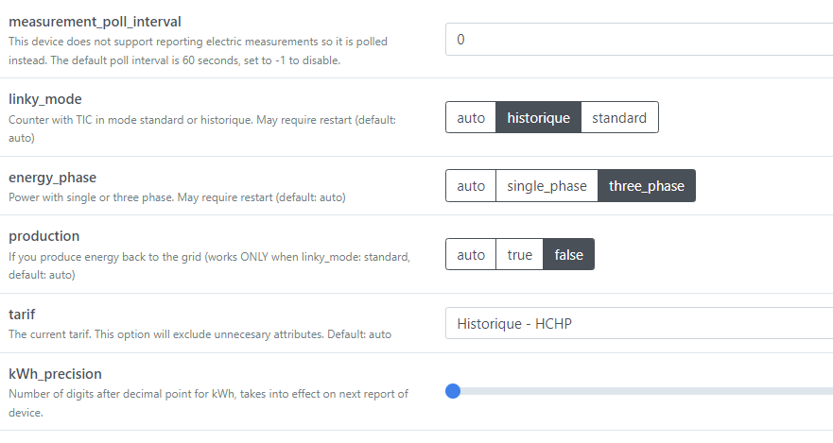Click the production setting label
Screen dimensions: 833x443
click(x=43, y=236)
